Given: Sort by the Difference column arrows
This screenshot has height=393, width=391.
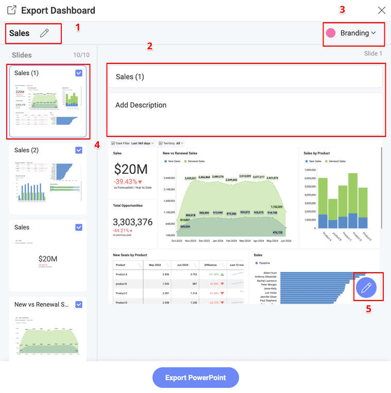Looking at the screenshot, I should (x=223, y=265).
